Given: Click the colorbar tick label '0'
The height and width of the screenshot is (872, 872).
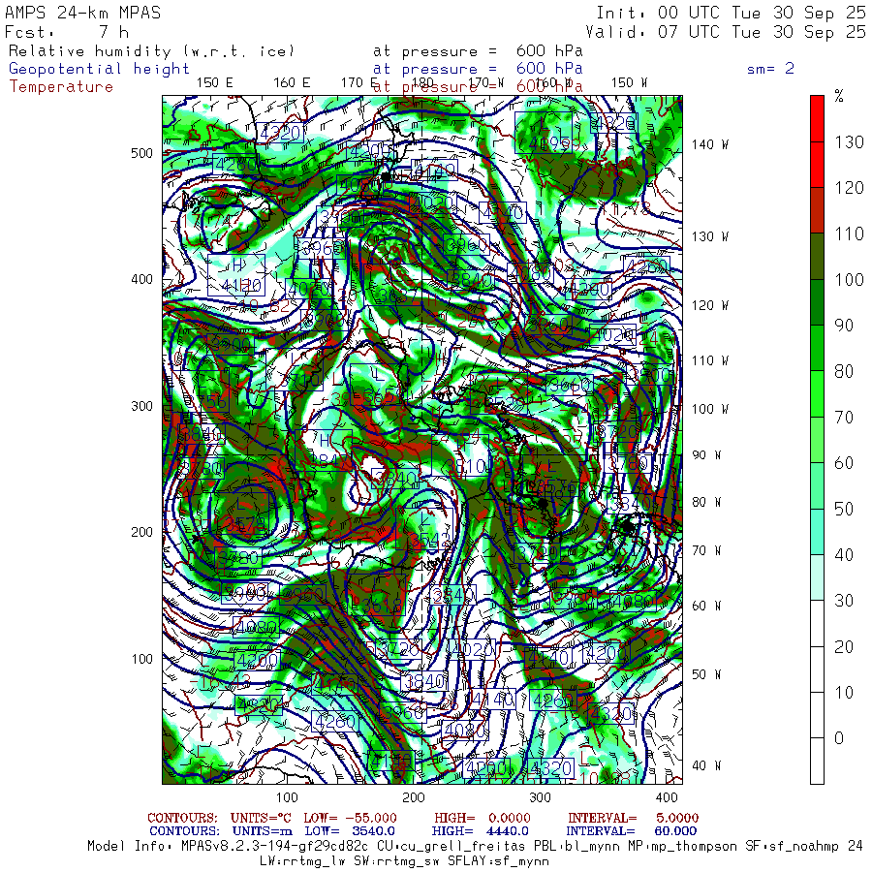Looking at the screenshot, I should coord(839,738).
